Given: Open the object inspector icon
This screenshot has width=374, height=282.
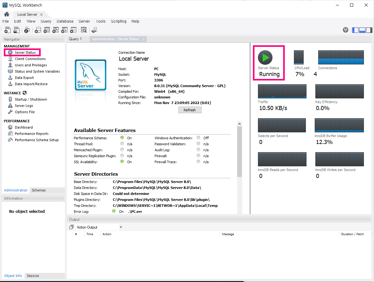Looking at the screenshot, I should pyautogui.click(x=27, y=30).
